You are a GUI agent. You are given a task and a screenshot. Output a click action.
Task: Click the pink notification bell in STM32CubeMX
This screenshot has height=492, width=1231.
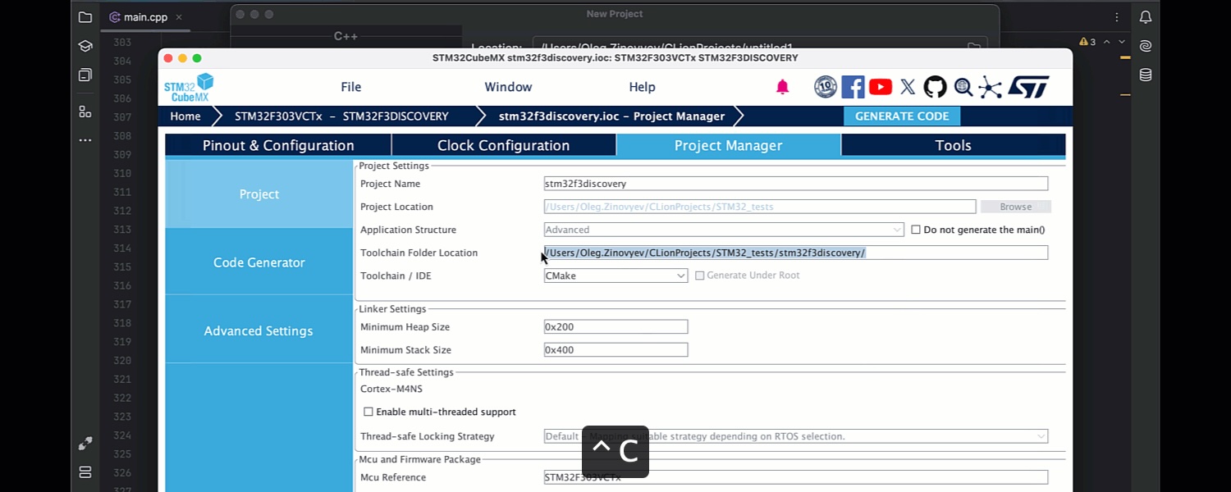pyautogui.click(x=782, y=87)
